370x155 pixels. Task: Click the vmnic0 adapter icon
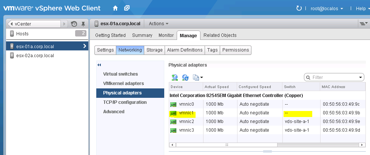tap(173, 104)
